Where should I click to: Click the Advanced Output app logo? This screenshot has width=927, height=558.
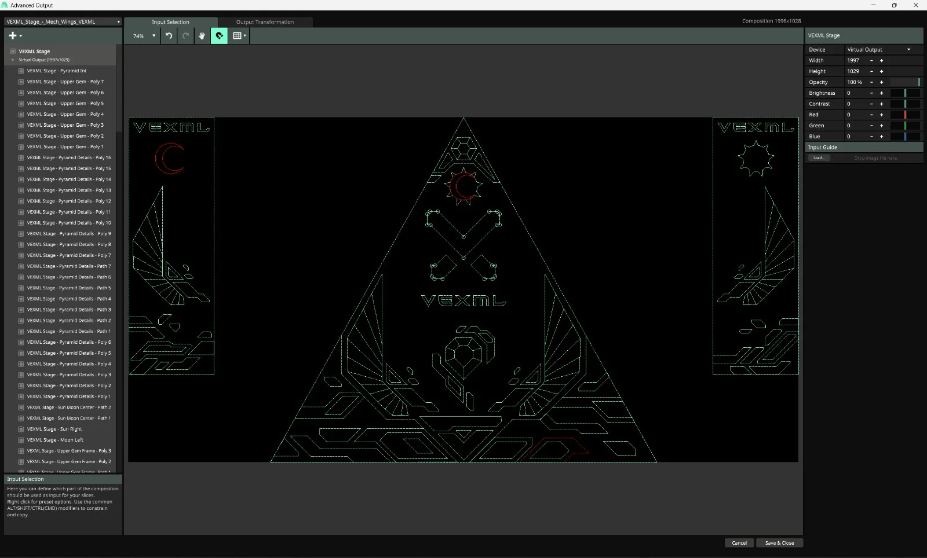[x=5, y=5]
